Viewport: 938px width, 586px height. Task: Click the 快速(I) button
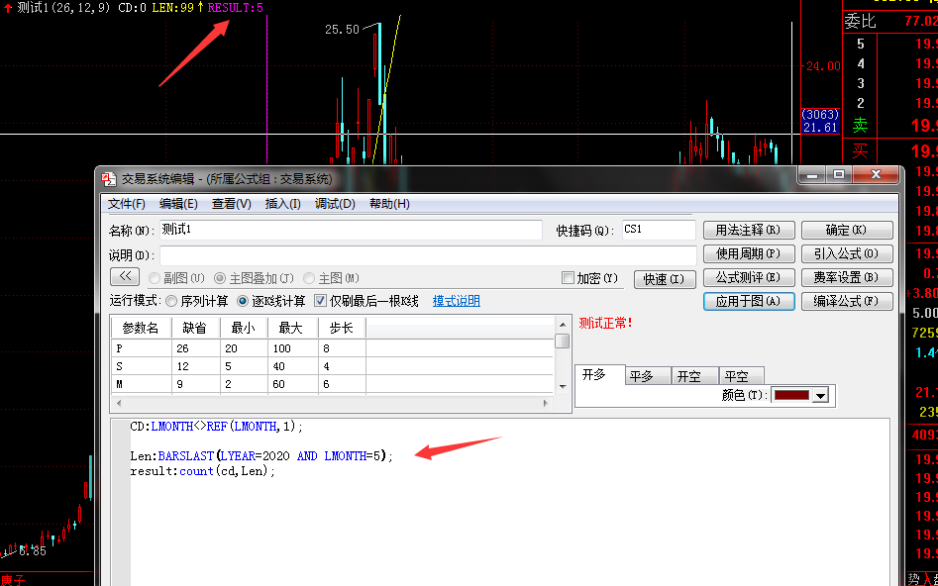click(x=664, y=279)
